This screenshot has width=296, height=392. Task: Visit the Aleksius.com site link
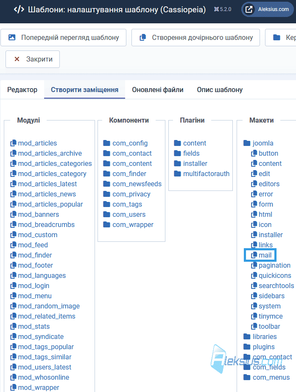coord(268,9)
